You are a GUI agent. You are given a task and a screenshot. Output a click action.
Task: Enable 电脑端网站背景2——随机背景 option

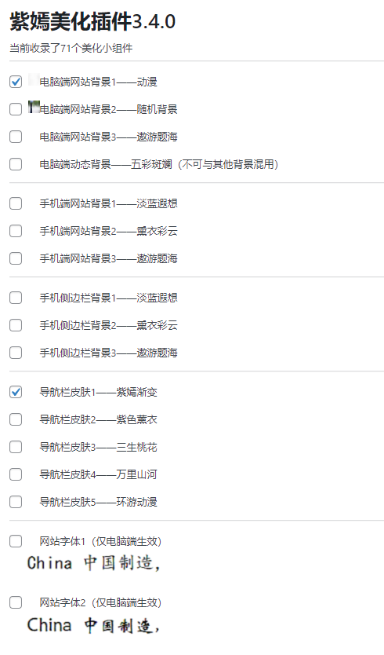[x=16, y=109]
